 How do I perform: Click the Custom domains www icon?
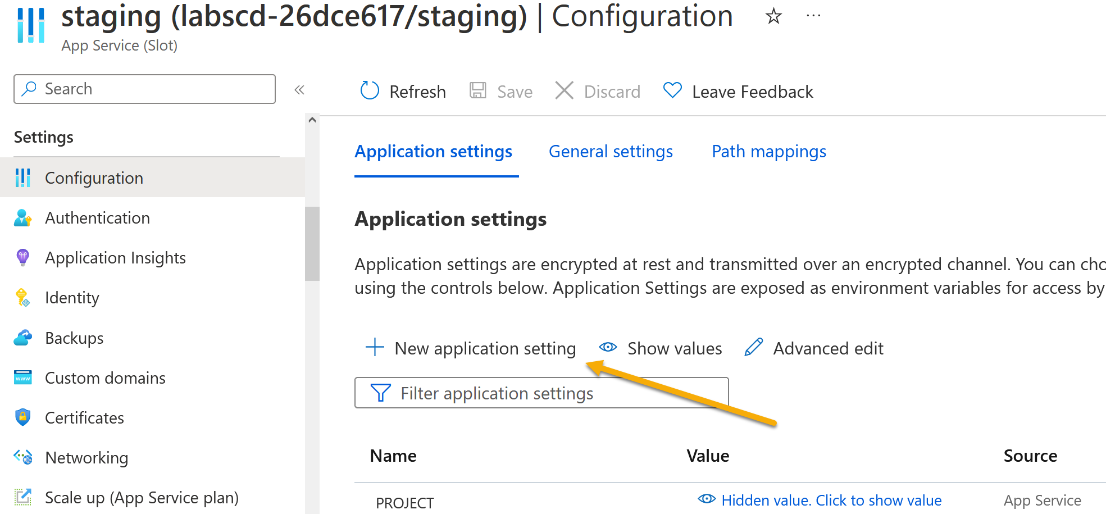(22, 377)
